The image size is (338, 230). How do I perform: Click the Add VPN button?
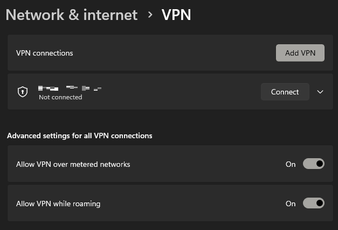pyautogui.click(x=300, y=53)
